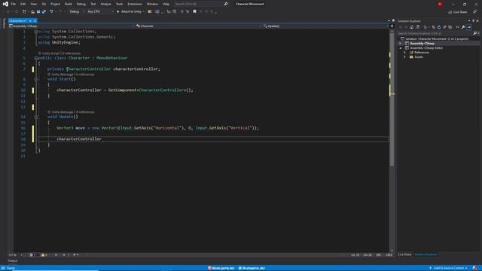Open the Debug menu
The height and width of the screenshot is (271, 482).
point(81,4)
